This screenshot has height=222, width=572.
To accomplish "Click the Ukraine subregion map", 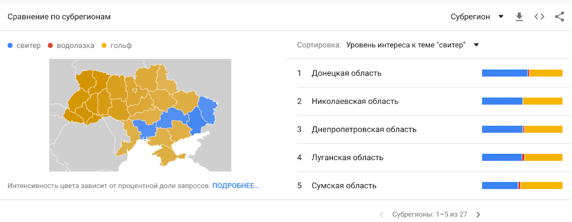I will coord(140,115).
